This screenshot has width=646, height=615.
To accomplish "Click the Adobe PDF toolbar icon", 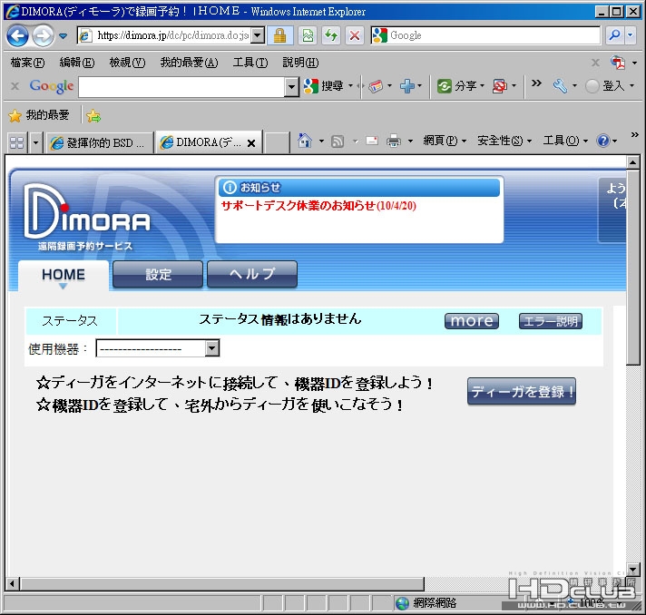I will click(x=618, y=63).
